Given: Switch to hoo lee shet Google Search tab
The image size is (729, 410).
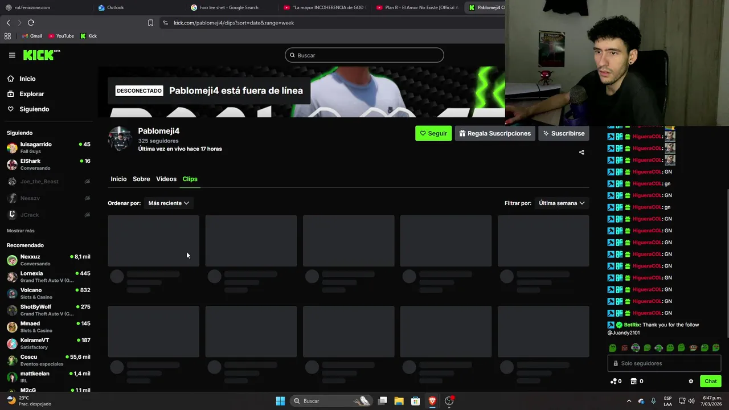Looking at the screenshot, I should pos(232,7).
